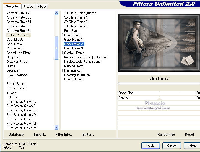Choose Passepartout filter
This screenshot has height=152, width=200.
point(73,70)
